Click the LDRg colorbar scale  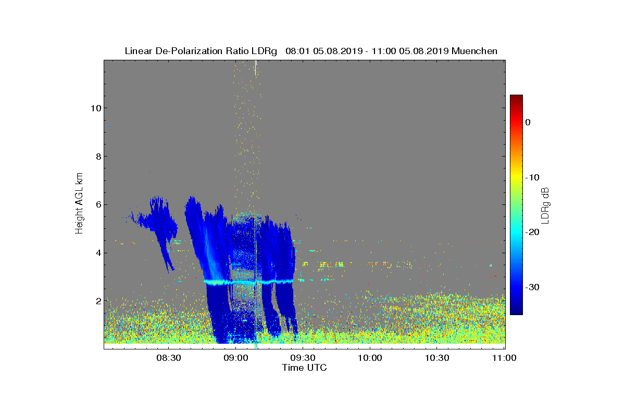516,205
